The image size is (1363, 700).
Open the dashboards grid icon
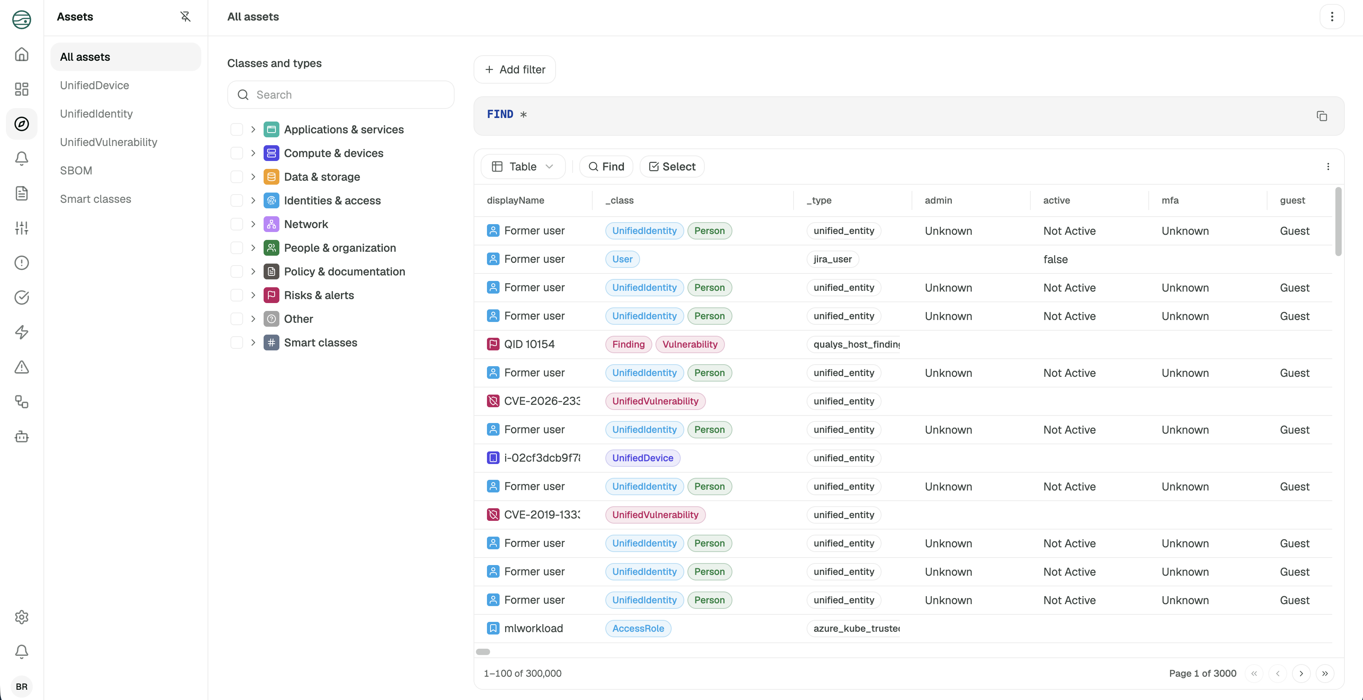[22, 89]
